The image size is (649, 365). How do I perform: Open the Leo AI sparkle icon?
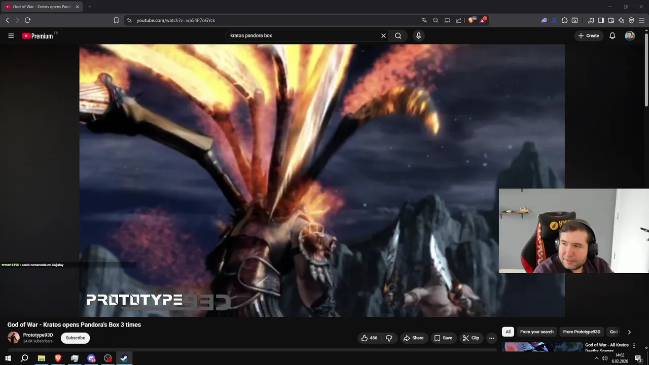click(x=621, y=20)
